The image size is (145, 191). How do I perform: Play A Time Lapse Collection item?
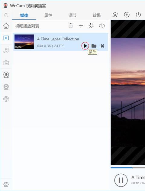click(x=85, y=46)
